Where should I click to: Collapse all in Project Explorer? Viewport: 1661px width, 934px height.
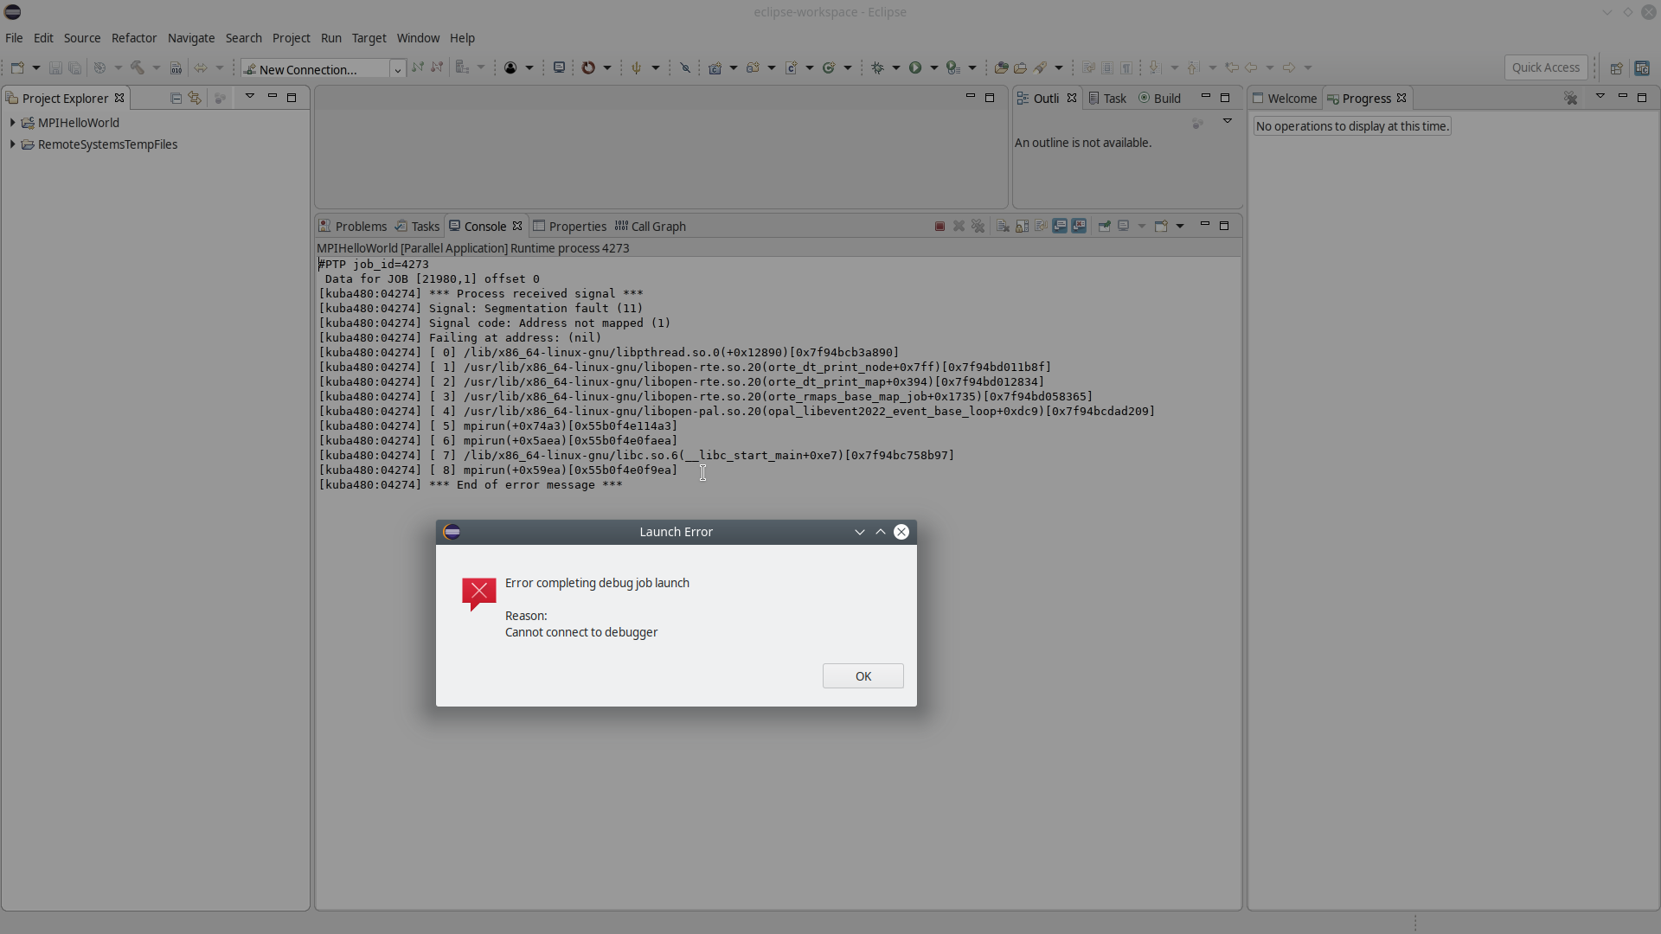176,99
